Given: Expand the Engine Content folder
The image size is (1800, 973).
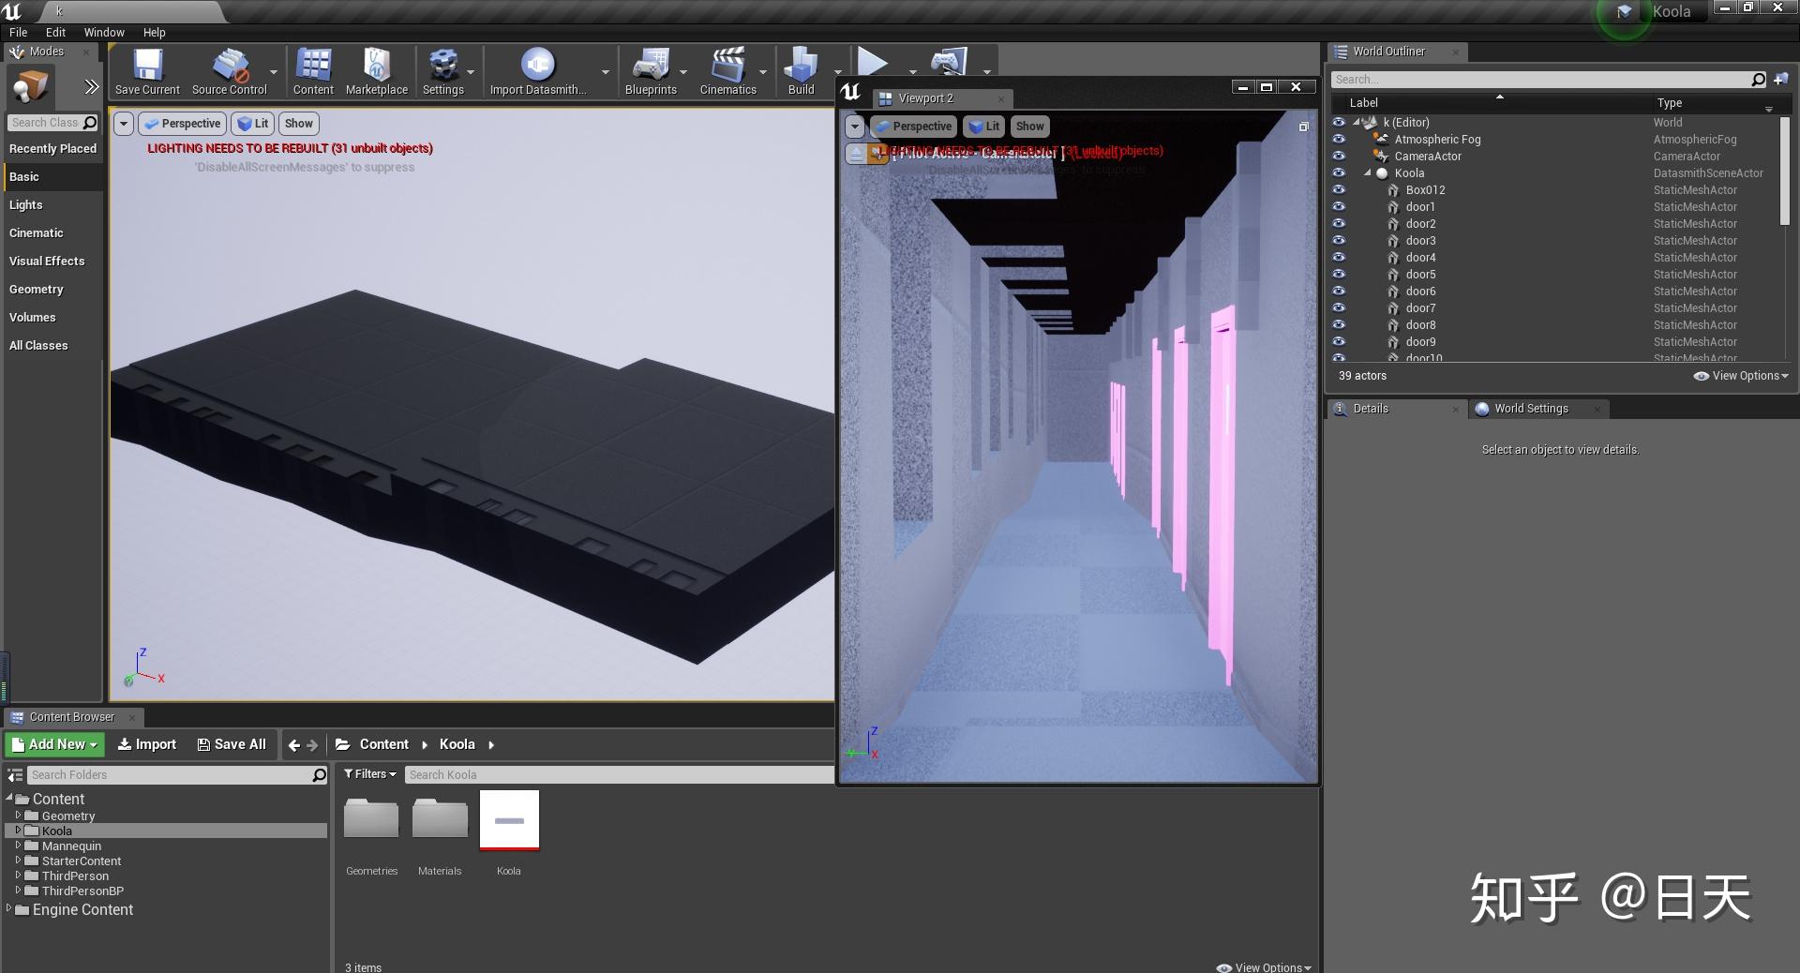Looking at the screenshot, I should click(x=8, y=909).
